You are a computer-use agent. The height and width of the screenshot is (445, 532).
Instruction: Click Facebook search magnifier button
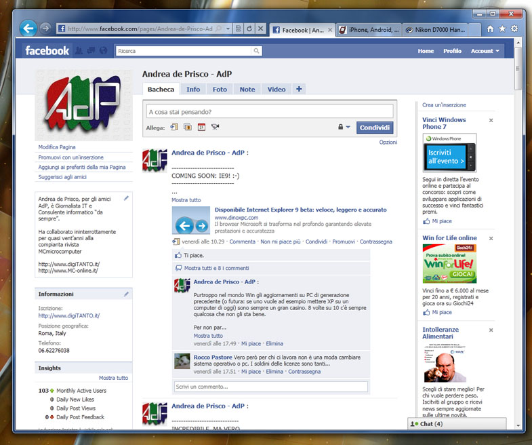[x=256, y=51]
